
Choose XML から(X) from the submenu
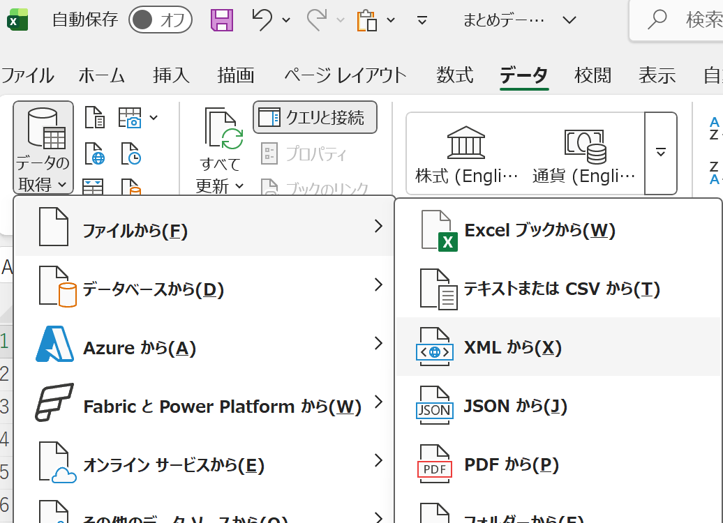(513, 347)
